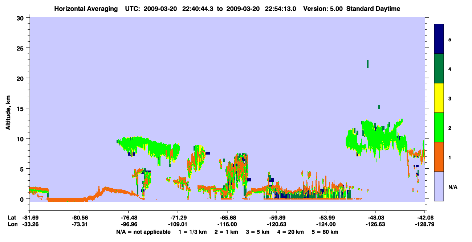This screenshot has width=472, height=242.
Task: Click the longitude value -128.79
Action: tap(424, 224)
